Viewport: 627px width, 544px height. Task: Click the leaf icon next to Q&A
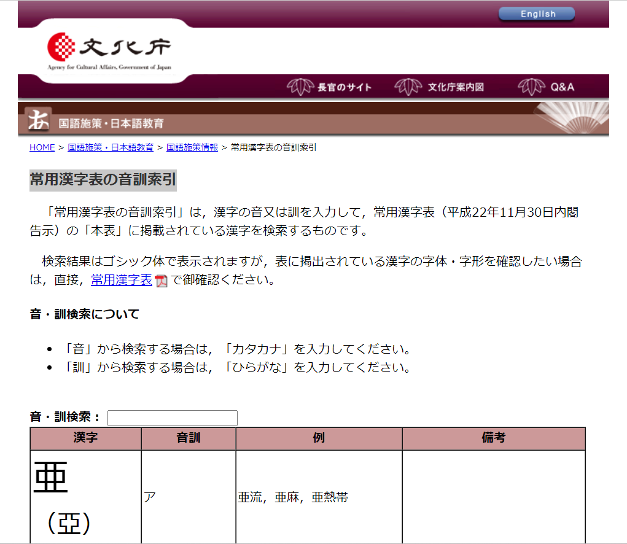tap(531, 87)
